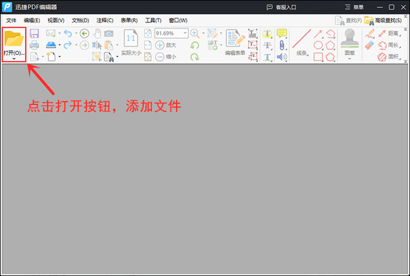Select the speaker sound annotation tool
Screen dimensions: 410x276
coord(282,57)
